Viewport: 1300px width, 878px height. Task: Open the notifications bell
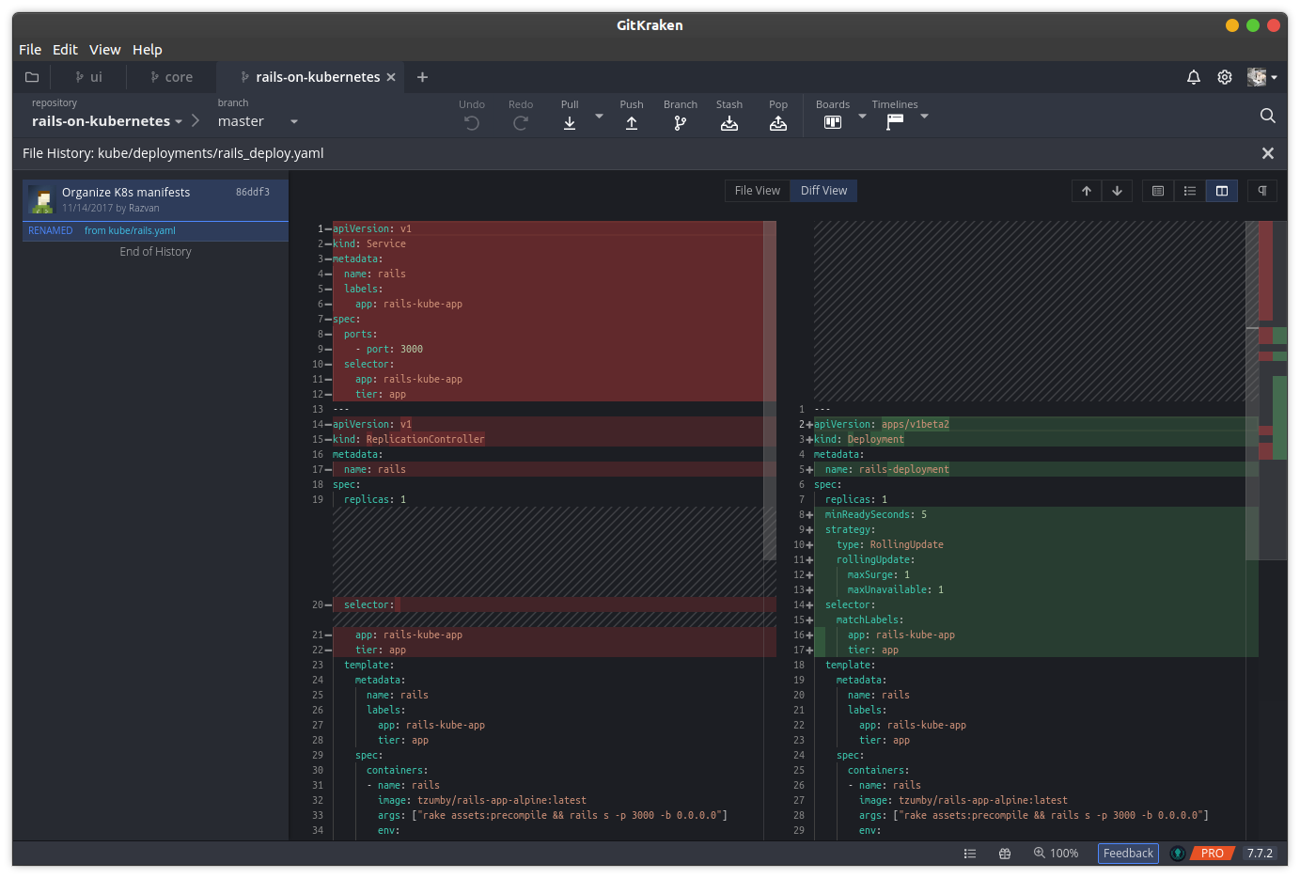pyautogui.click(x=1194, y=77)
